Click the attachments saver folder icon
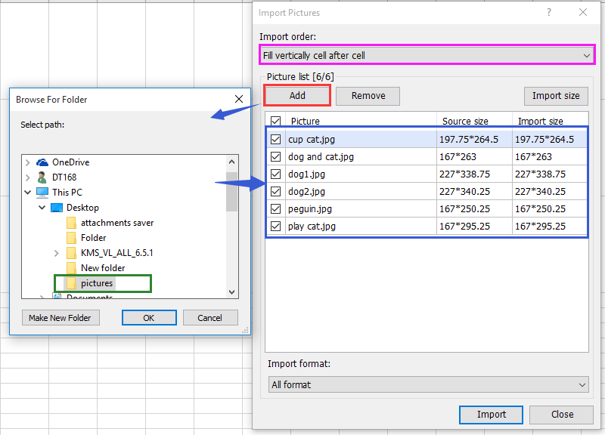Viewport: 605px width, 435px height. point(70,222)
